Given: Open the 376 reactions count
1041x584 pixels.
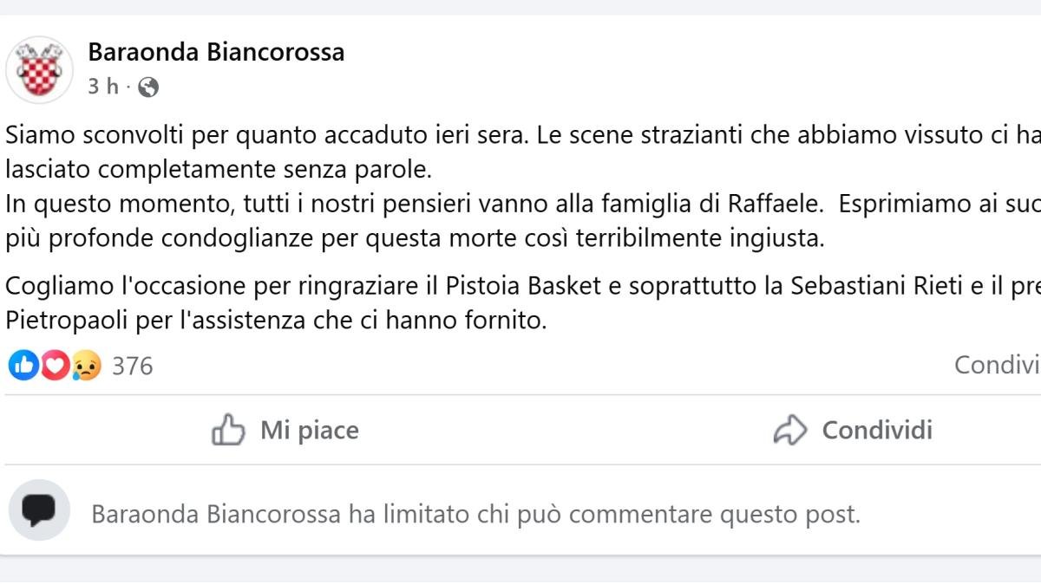Looking at the screenshot, I should pyautogui.click(x=133, y=366).
